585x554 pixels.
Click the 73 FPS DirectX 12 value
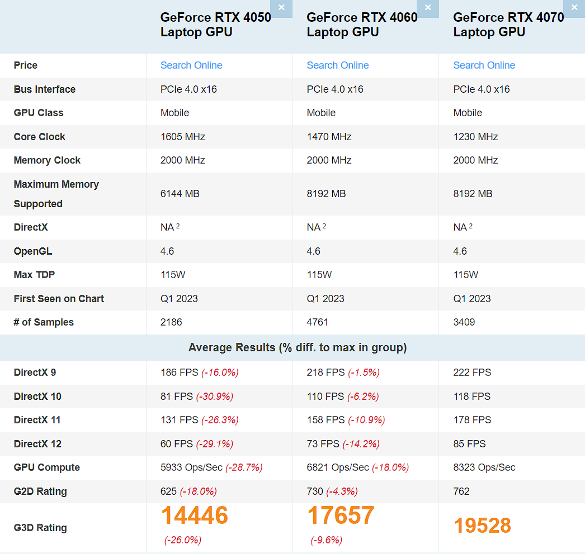tap(323, 444)
